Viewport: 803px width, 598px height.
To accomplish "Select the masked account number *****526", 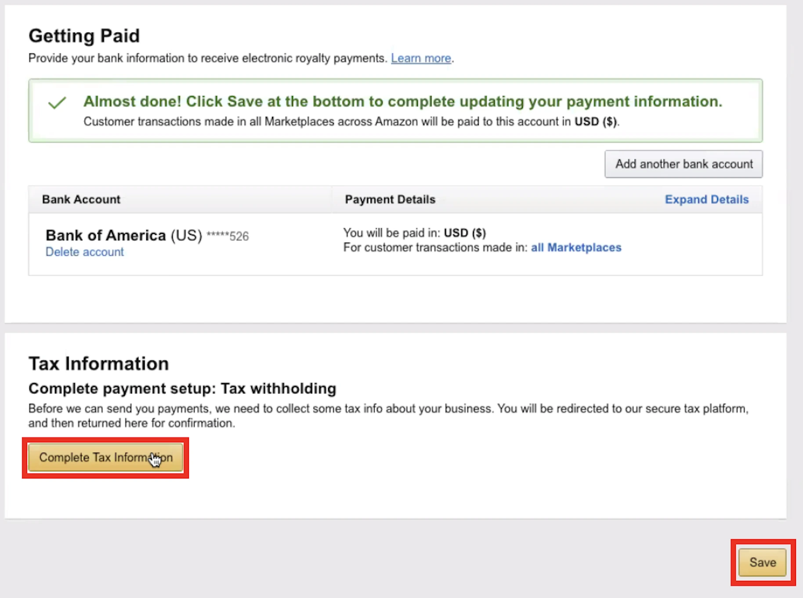I will (228, 235).
